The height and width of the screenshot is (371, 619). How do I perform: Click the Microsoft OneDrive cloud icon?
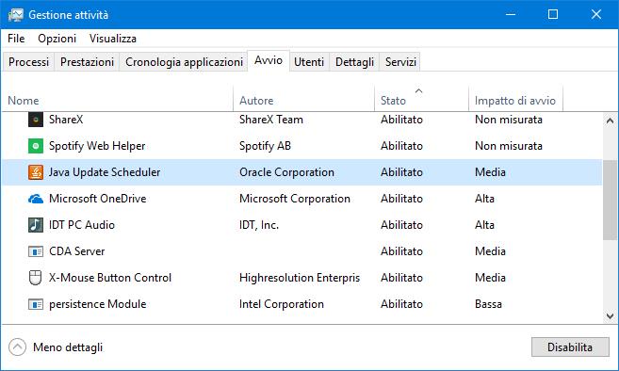[36, 199]
